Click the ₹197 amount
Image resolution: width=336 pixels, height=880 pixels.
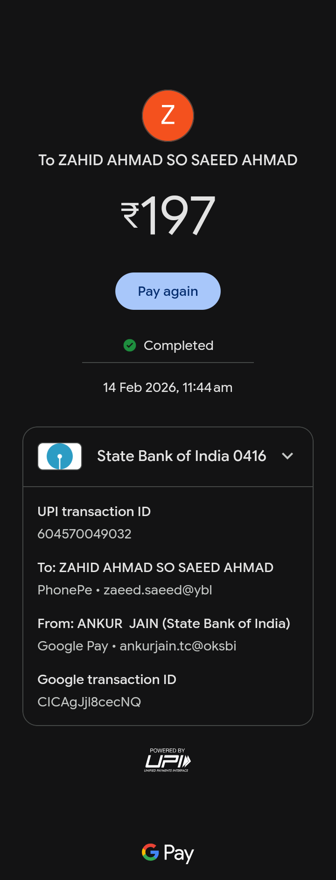point(168,215)
